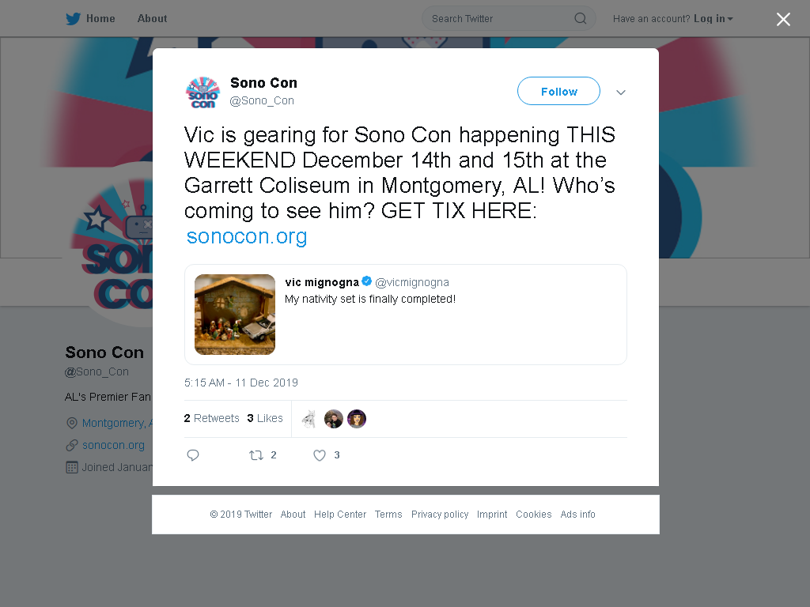
Task: Expand the tweet options chevron
Action: pyautogui.click(x=621, y=92)
